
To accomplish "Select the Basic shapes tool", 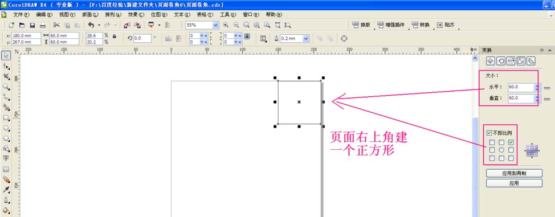I will (x=6, y=148).
